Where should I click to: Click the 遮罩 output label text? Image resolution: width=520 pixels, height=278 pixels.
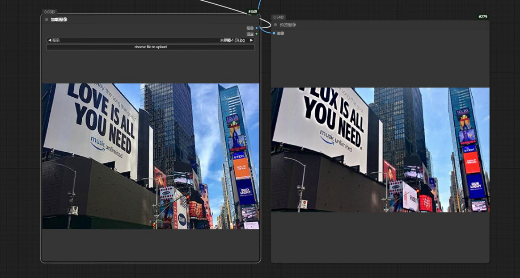[x=250, y=34]
